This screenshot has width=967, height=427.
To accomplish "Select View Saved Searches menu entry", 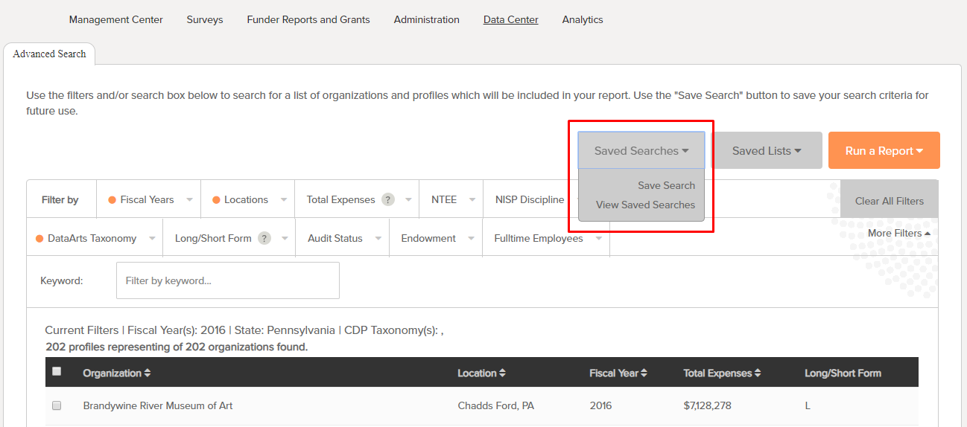I will point(645,205).
